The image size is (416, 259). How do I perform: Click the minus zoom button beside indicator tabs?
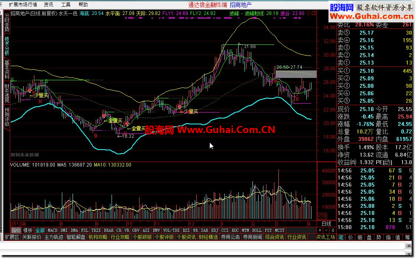pos(326,230)
